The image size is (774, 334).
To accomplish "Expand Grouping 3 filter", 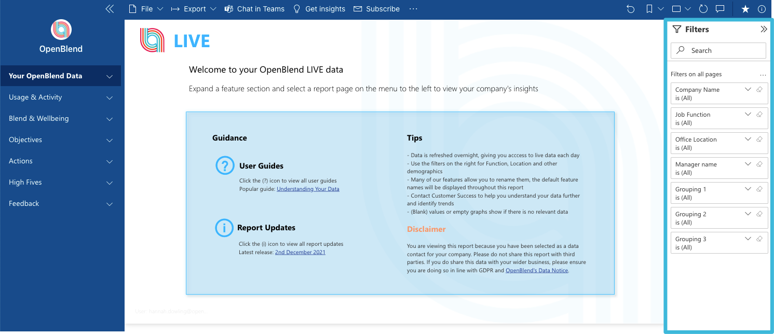I will (x=748, y=239).
